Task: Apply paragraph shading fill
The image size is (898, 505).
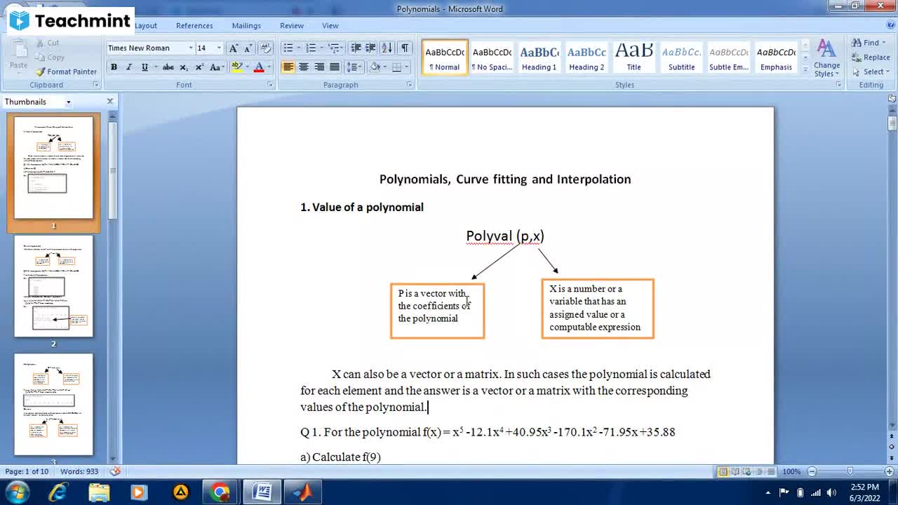Action: point(375,67)
